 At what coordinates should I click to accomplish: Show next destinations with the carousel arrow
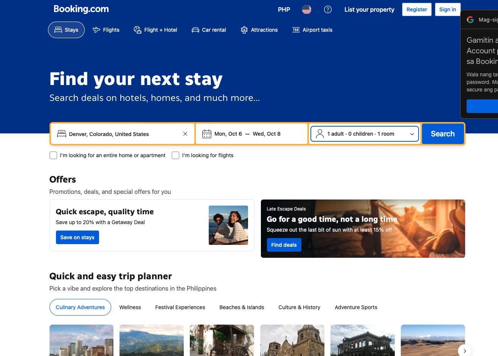tap(465, 351)
